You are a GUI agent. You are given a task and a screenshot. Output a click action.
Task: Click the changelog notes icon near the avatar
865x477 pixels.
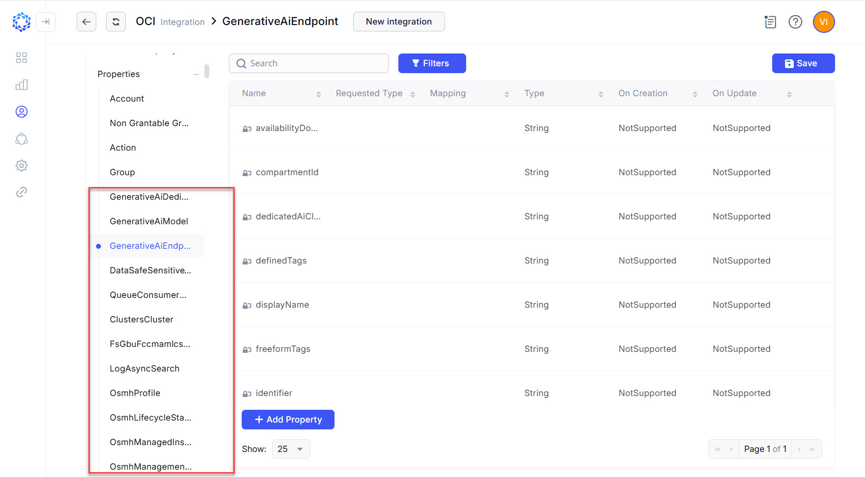pyautogui.click(x=770, y=22)
